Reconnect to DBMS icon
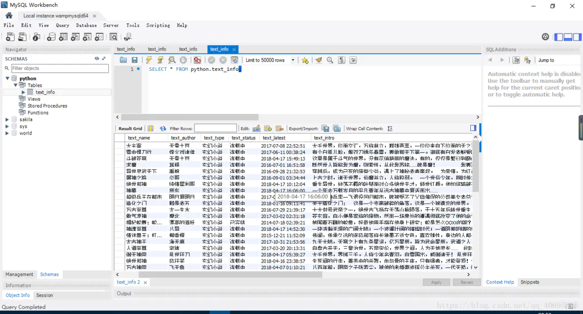583x314 pixels. [x=128, y=37]
